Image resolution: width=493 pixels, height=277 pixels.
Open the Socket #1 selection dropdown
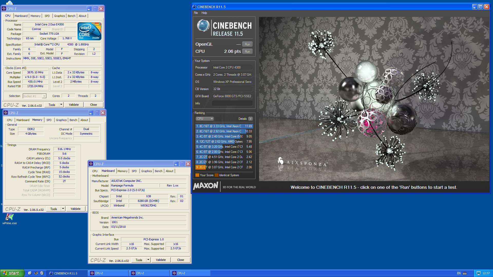34,96
